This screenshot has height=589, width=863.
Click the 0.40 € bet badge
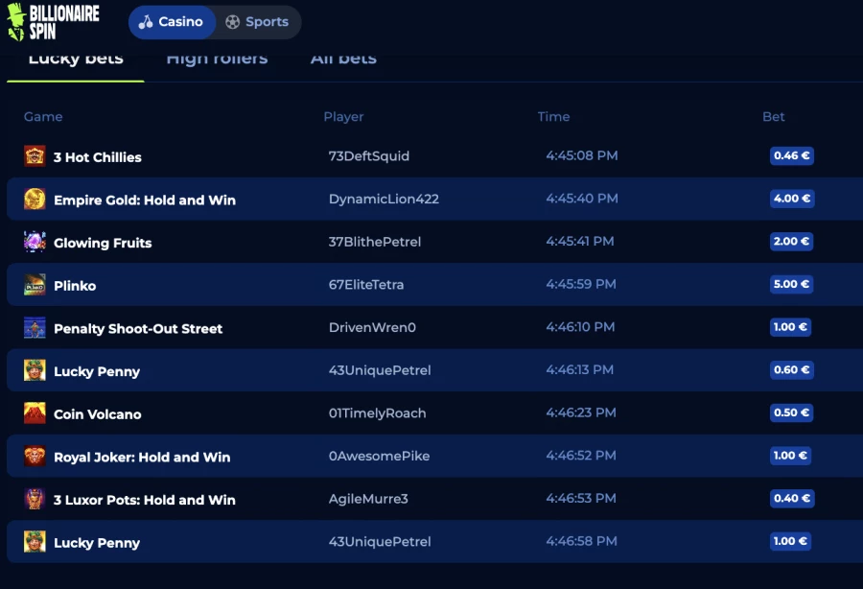[x=792, y=499]
